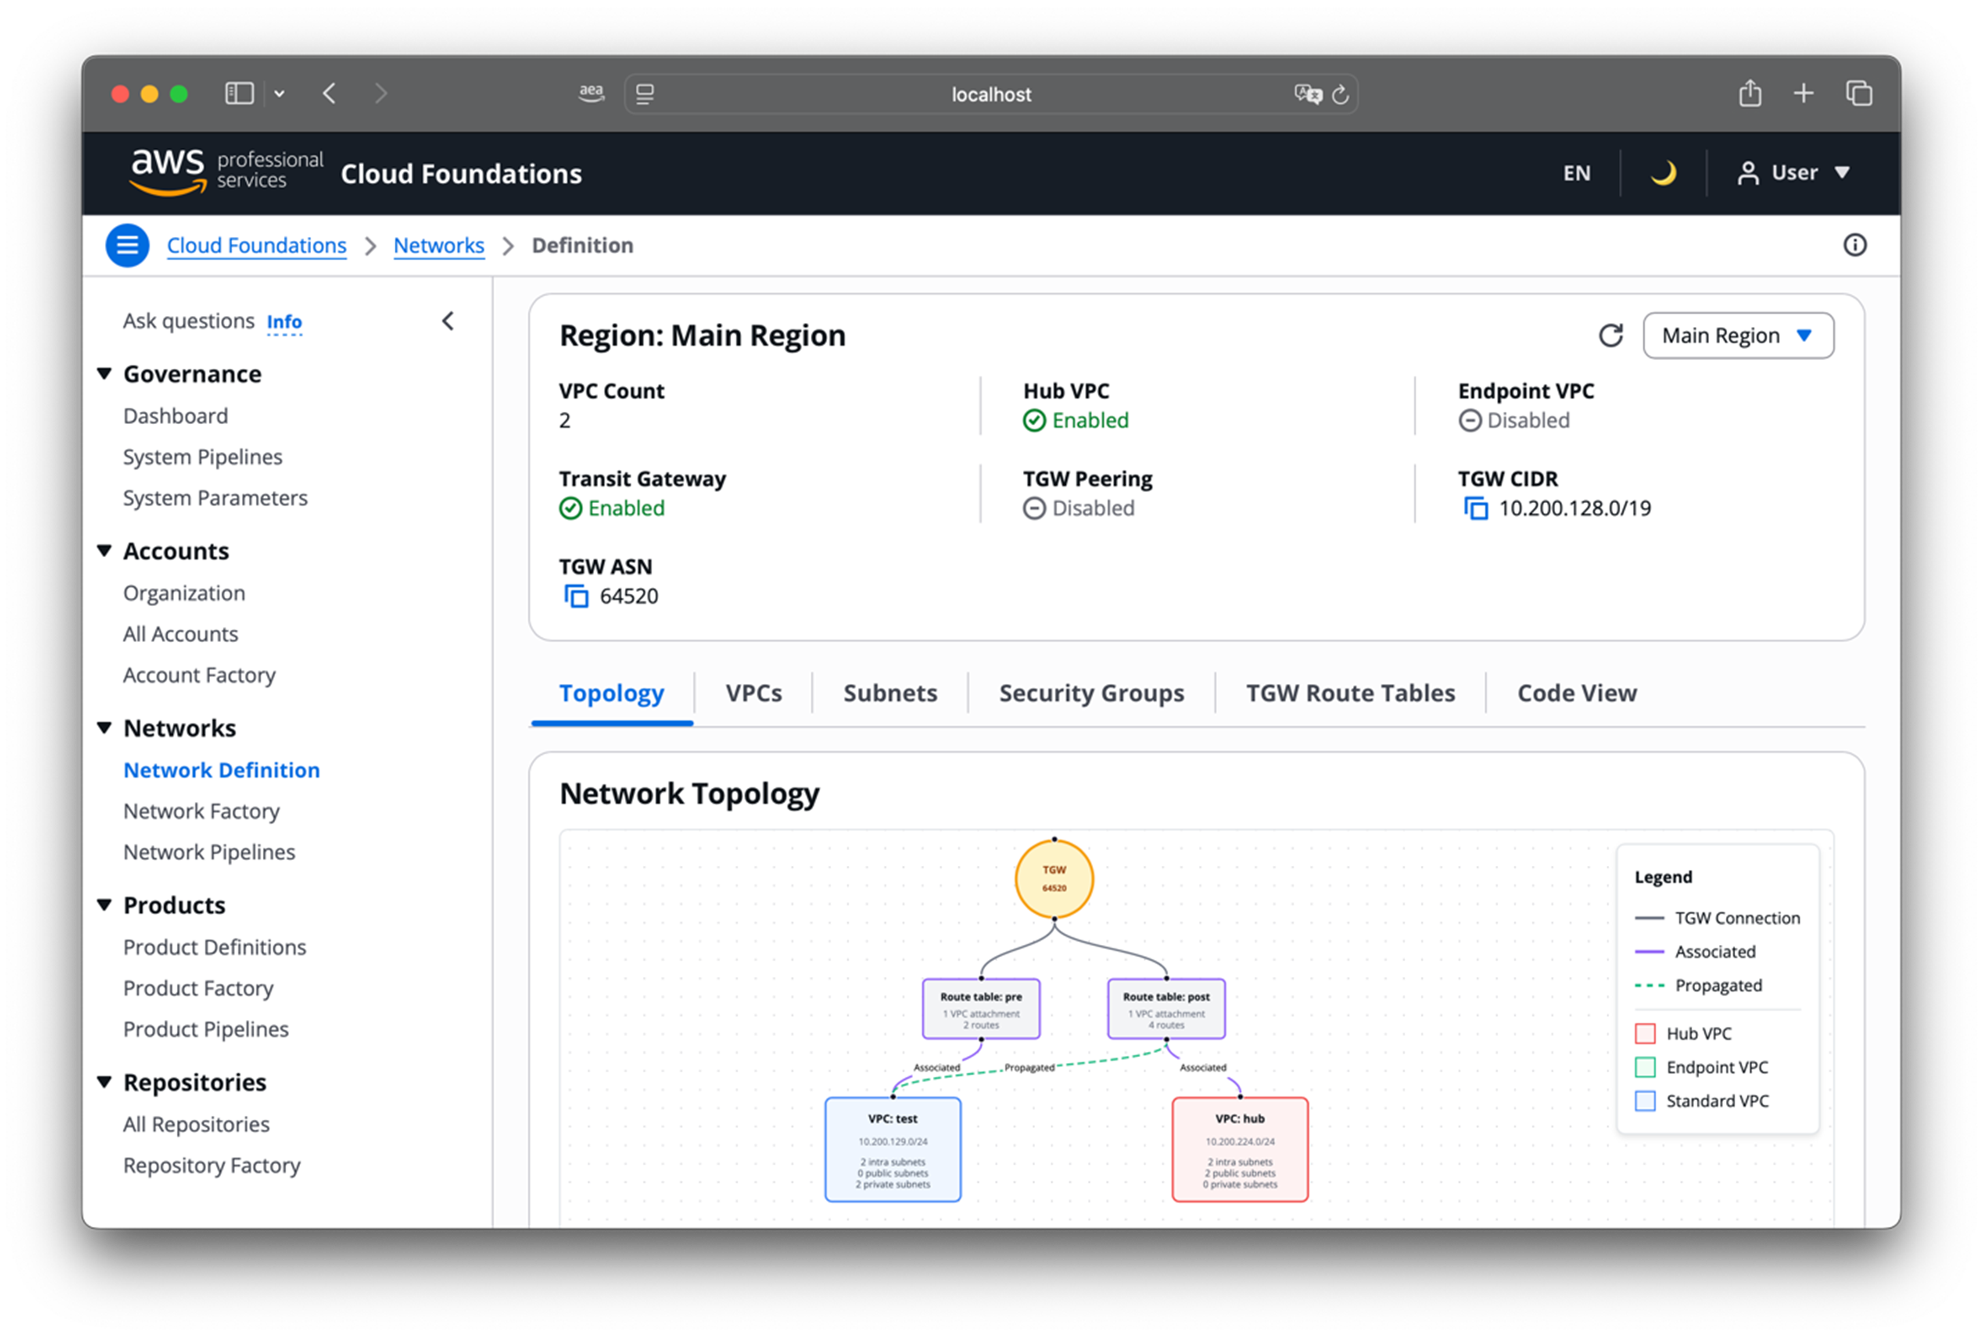Expand the User account menu

[x=1794, y=173]
